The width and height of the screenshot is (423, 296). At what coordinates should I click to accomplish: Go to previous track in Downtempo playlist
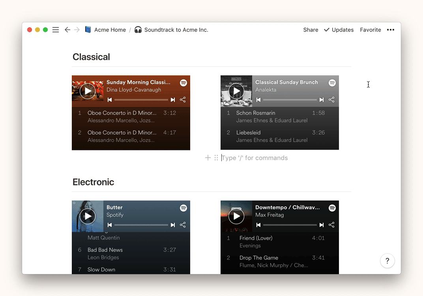pyautogui.click(x=258, y=225)
